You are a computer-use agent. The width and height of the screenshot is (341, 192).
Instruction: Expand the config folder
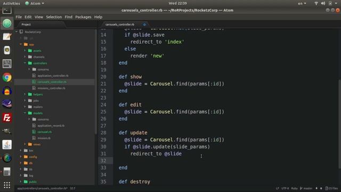pyautogui.click(x=21, y=157)
